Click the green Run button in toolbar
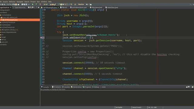This screenshot has height=109, width=194. [33, 5]
